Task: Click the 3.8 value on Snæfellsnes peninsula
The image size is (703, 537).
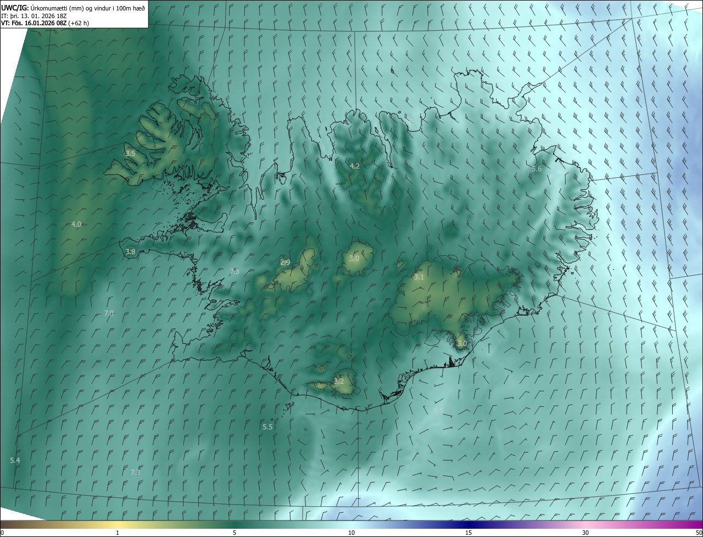Action: pos(130,252)
